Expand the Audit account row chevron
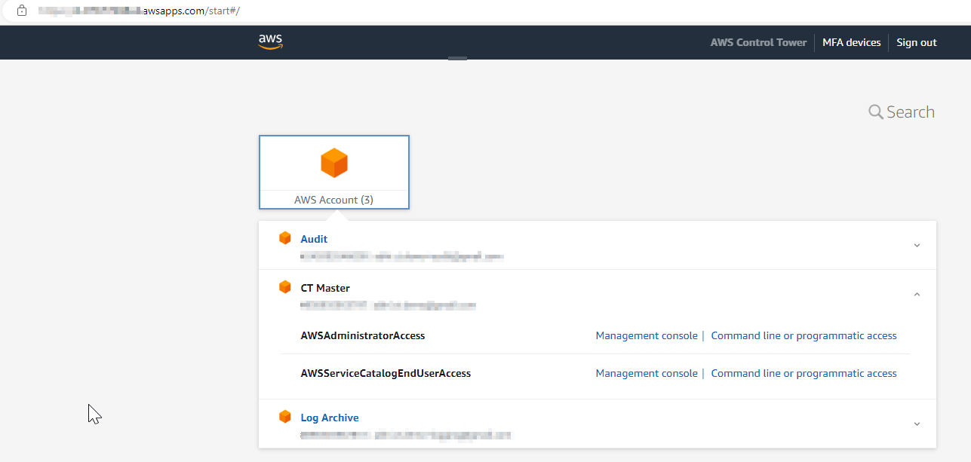The width and height of the screenshot is (971, 462). 917,246
